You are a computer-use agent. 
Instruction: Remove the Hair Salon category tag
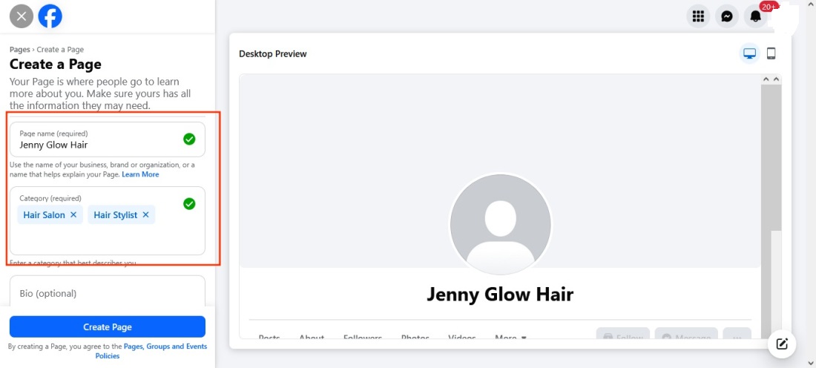pyautogui.click(x=73, y=215)
